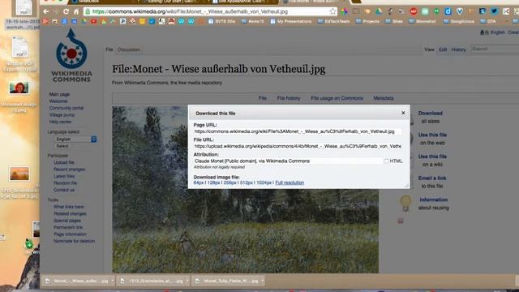Expand options for Monet_-_Wiese download item
Viewport: 519px width, 292px height.
pyautogui.click(x=113, y=281)
